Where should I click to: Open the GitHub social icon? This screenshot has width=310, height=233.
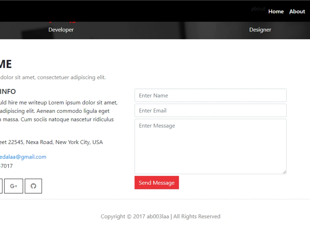[x=33, y=186]
